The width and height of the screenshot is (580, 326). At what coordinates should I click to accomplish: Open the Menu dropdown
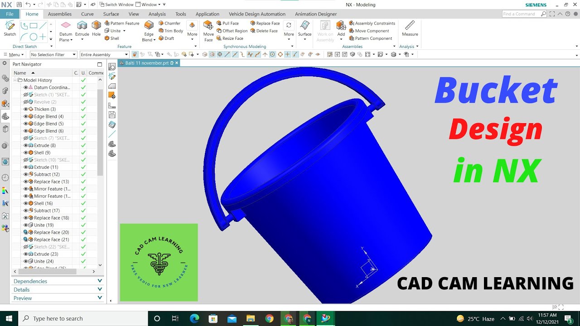(13, 55)
